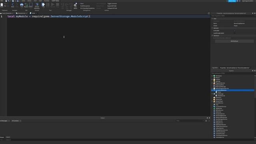Collapse the Behavior properties section
This screenshot has height=144, width=256.
[x=212, y=28]
